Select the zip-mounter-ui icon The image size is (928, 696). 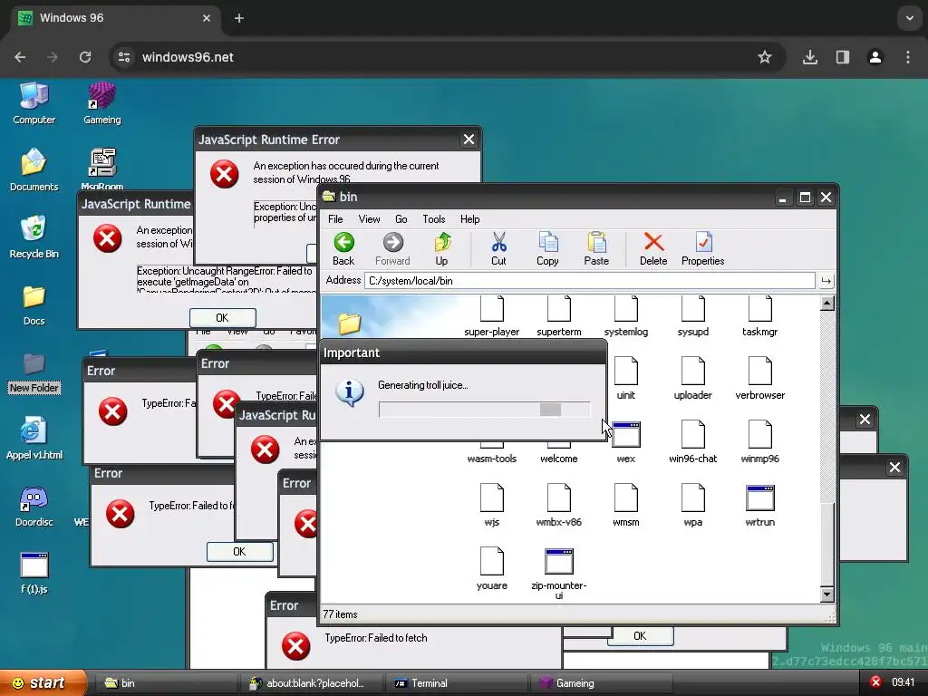coord(558,562)
